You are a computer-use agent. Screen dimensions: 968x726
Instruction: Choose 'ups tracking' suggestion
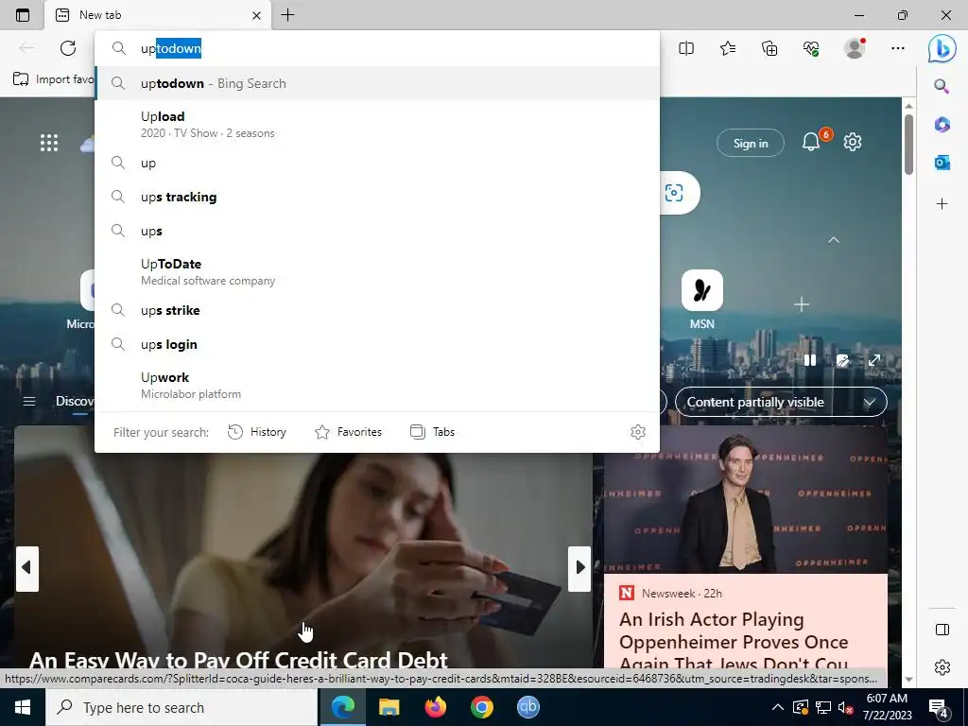tap(377, 197)
